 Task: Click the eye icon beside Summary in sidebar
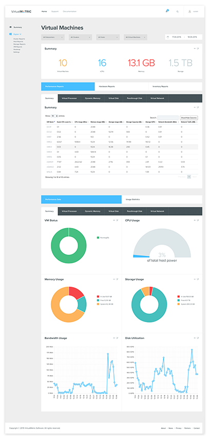[x=10, y=27]
